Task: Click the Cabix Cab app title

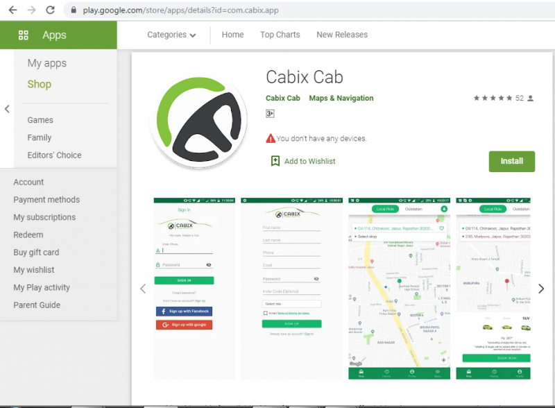Action: [305, 77]
